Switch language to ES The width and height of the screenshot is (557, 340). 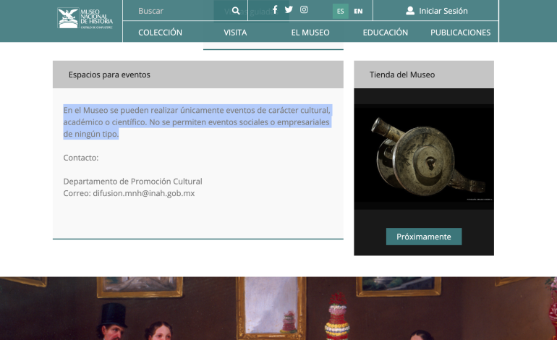pos(340,11)
